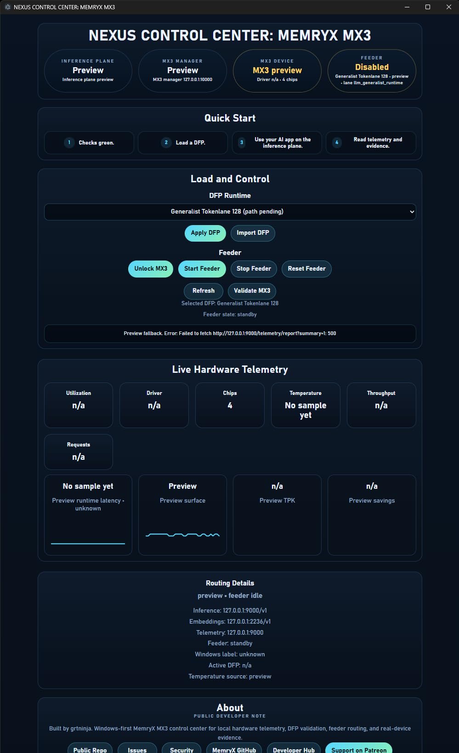The image size is (459, 753).
Task: Click Support on Patreon
Action: tap(359, 748)
